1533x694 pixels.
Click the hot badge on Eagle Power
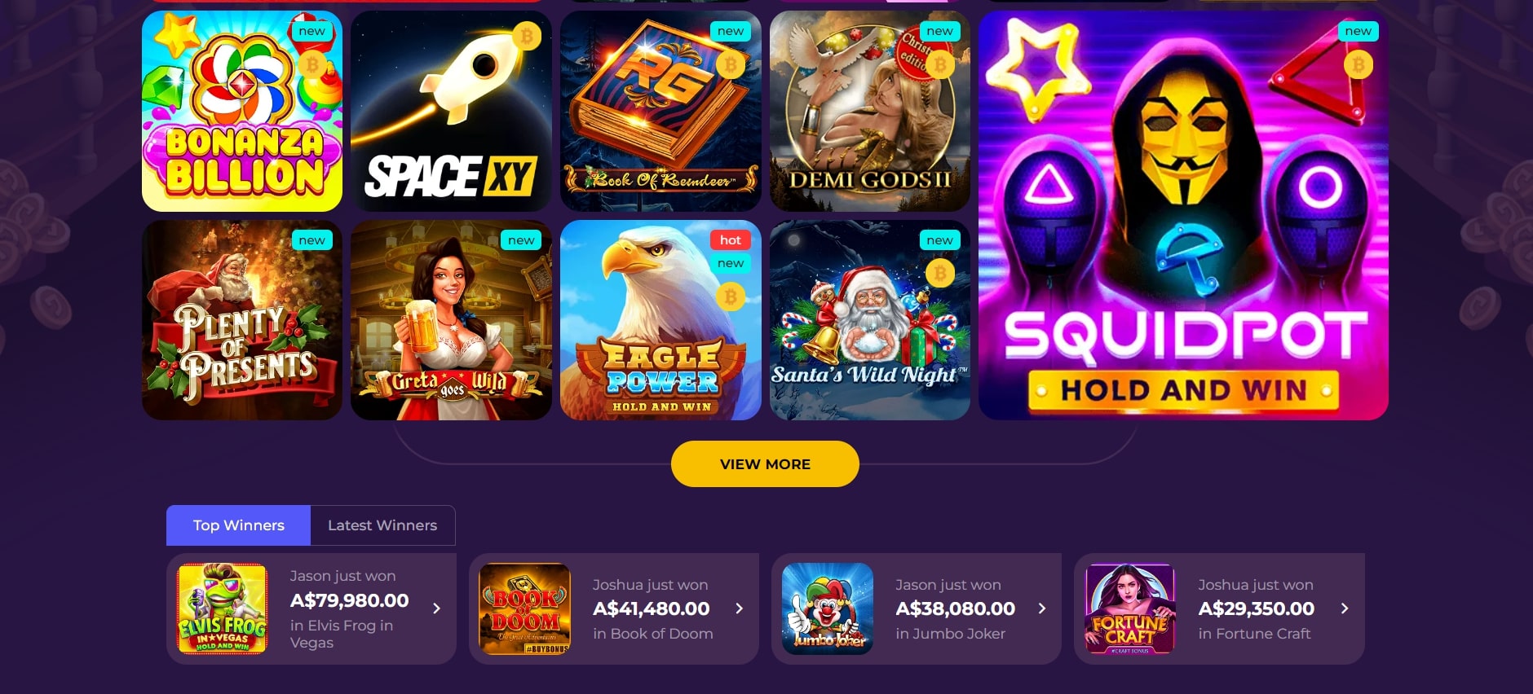coord(731,240)
